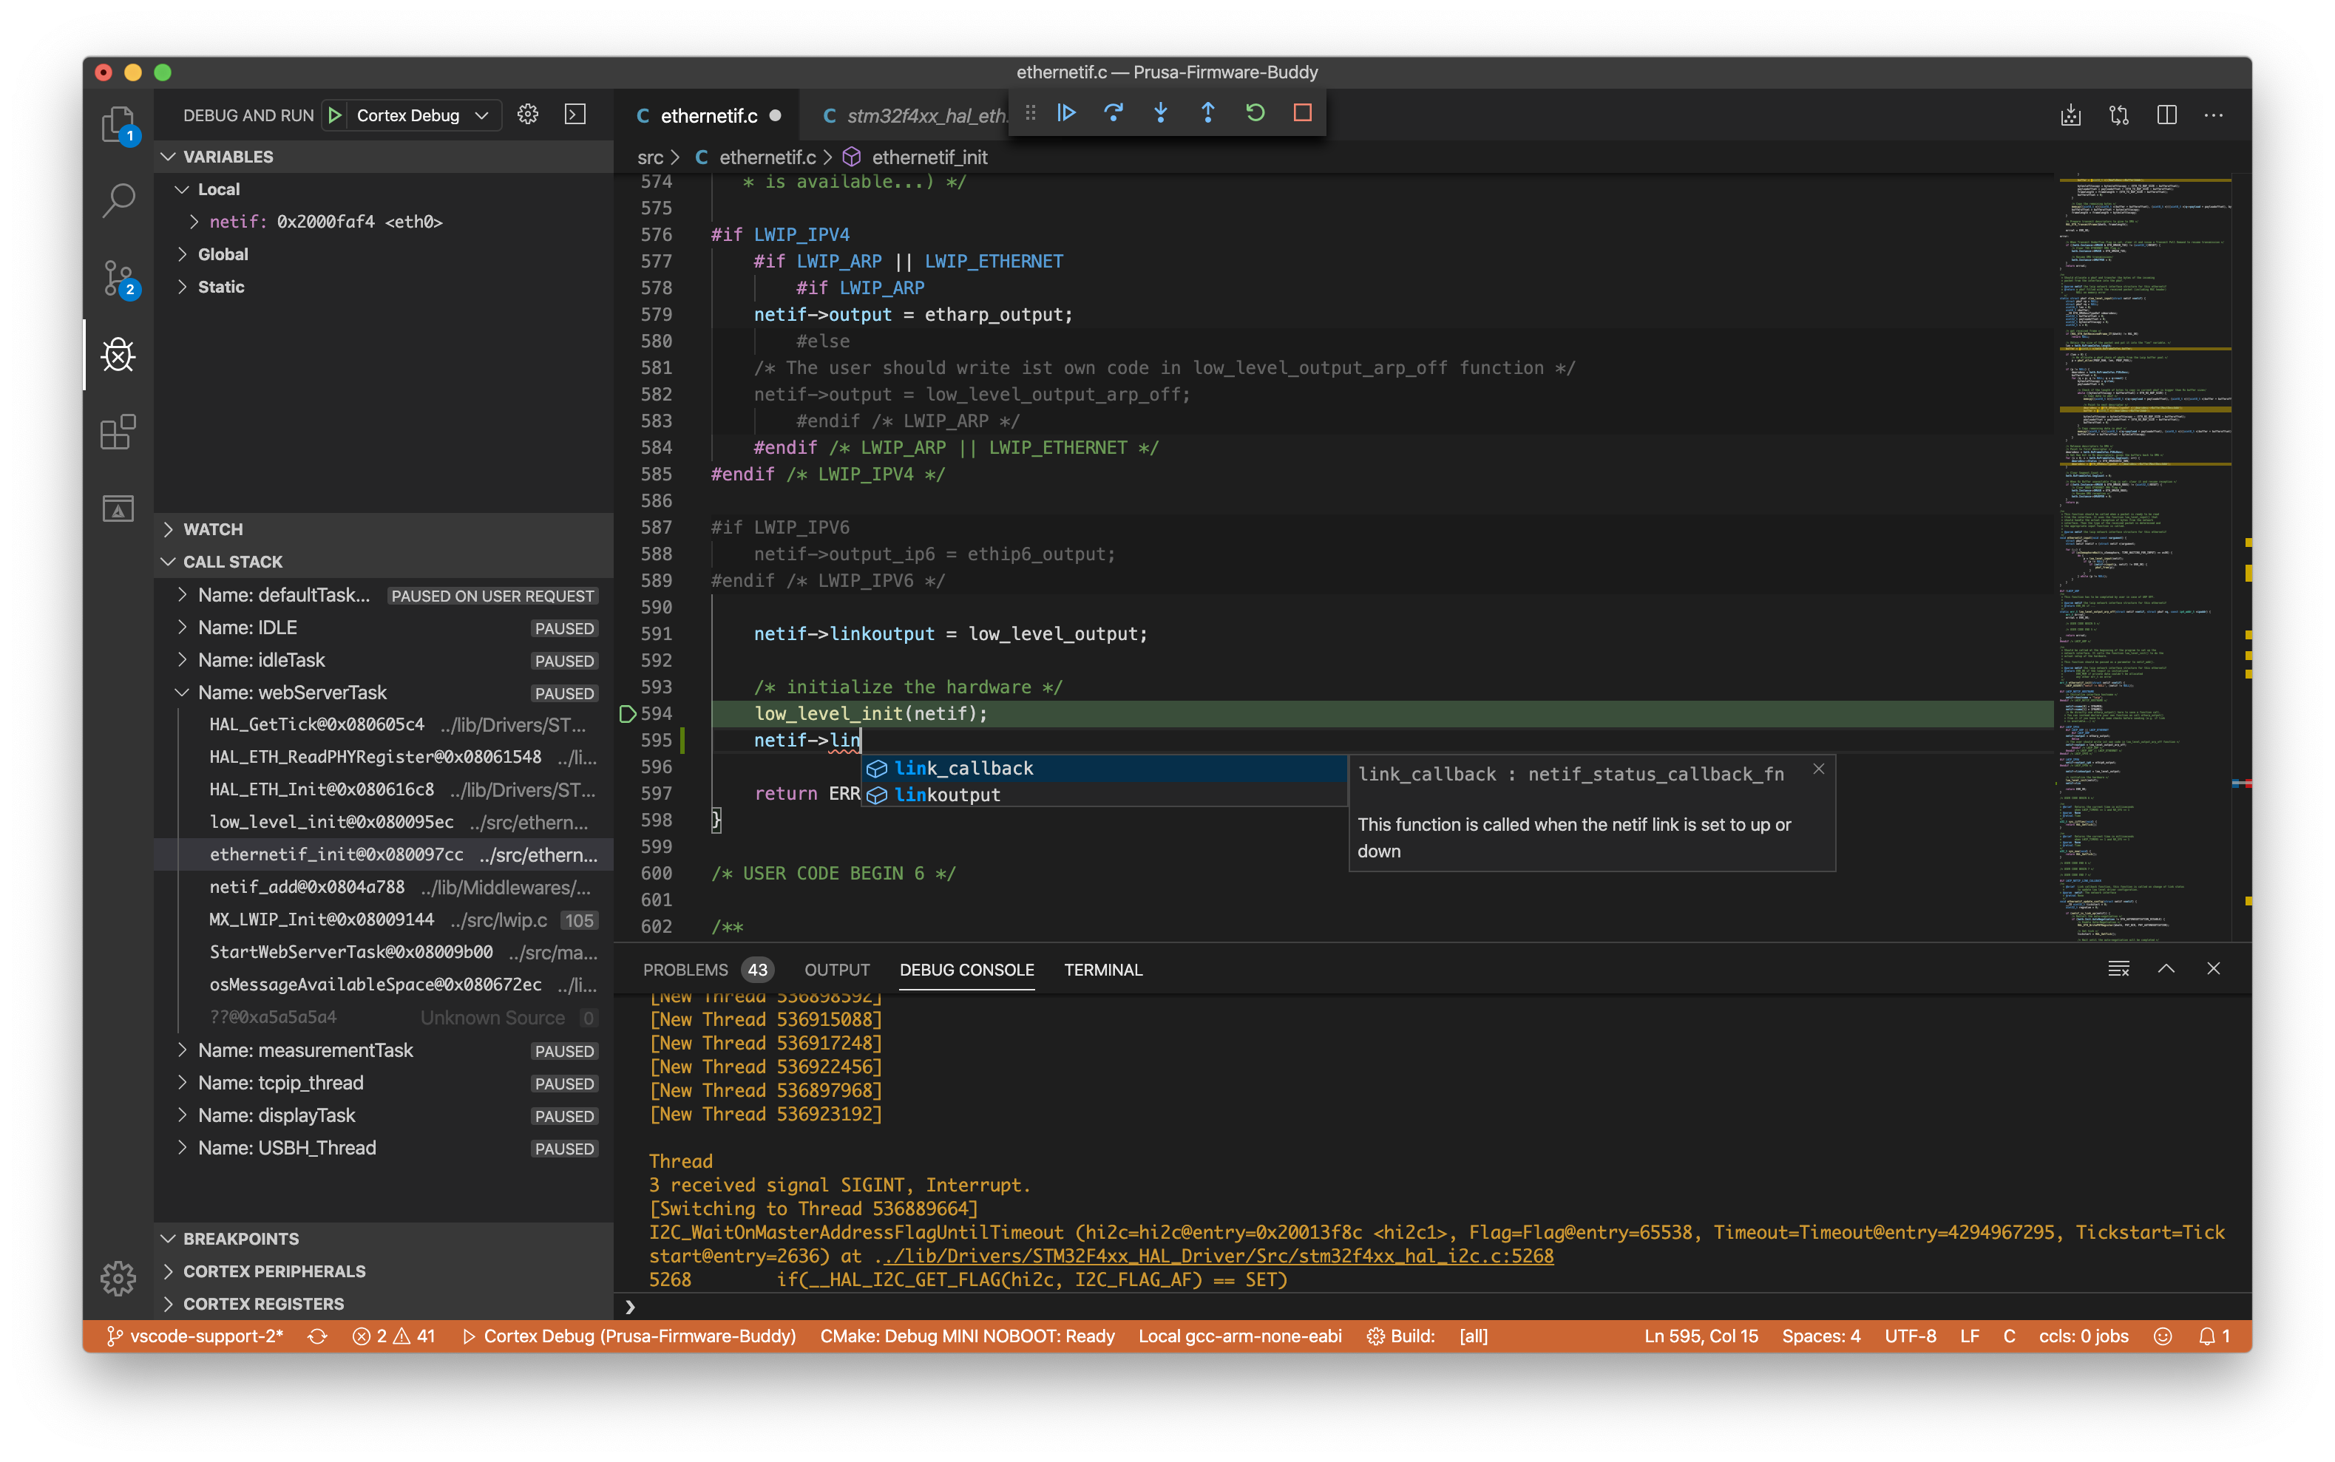
Task: Switch to the stm32f4xx_hal_eth tab
Action: click(x=913, y=116)
